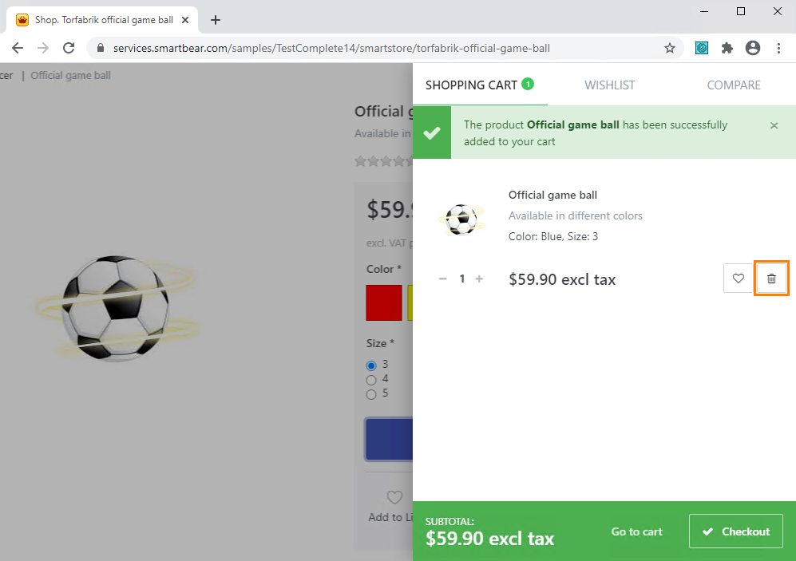This screenshot has height=561, width=796.
Task: Dismiss the success message with the X
Action: (773, 125)
